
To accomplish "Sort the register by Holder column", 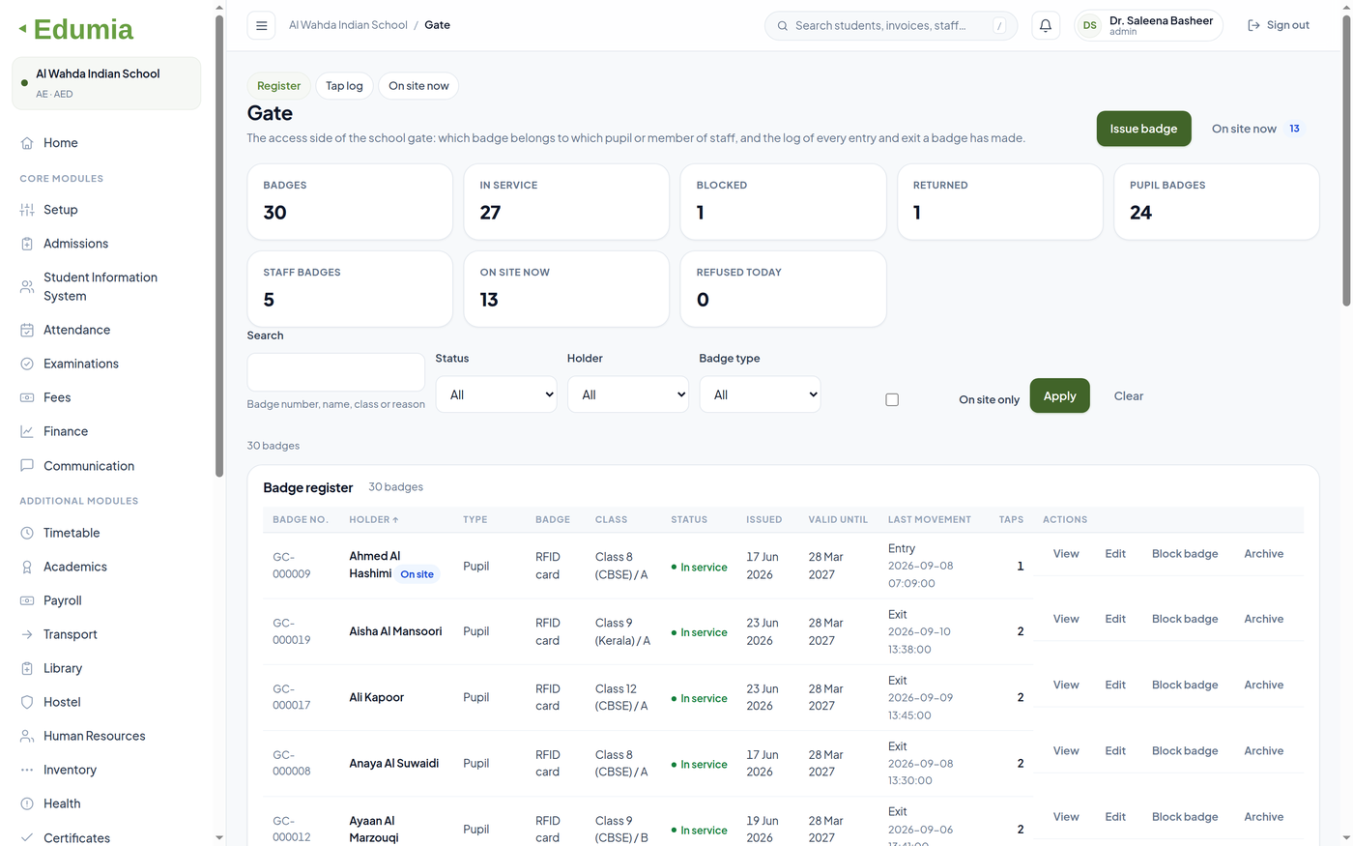I will point(374,519).
